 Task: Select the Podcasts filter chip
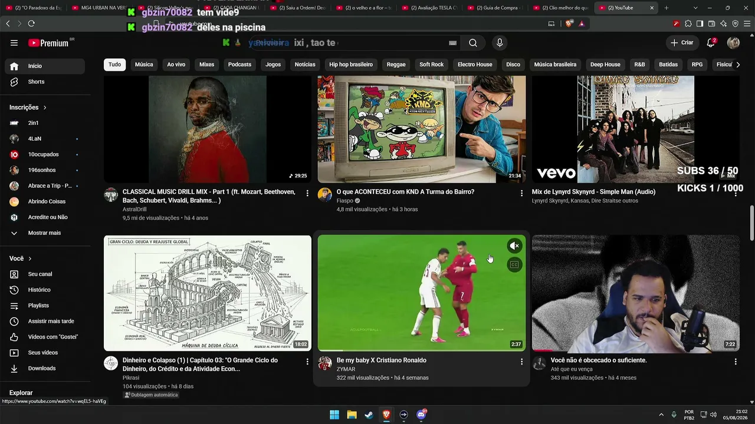point(239,64)
